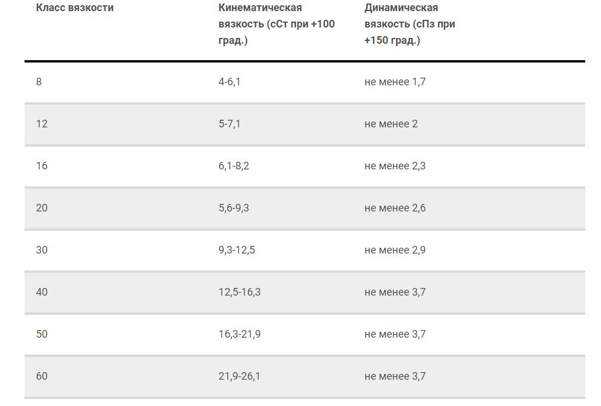Click the cell "не менее 2,6"
Screen dimensions: 601x406
point(395,208)
